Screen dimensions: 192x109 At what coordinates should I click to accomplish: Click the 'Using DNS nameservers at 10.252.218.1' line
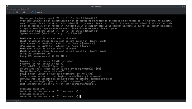(x=43, y=56)
